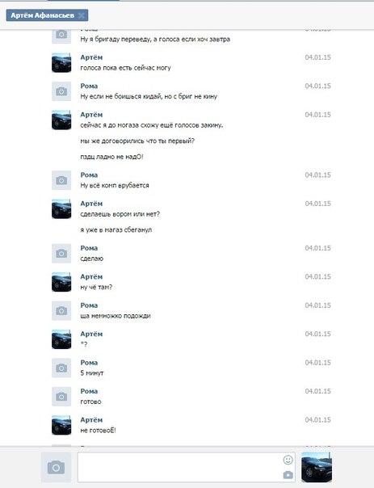This screenshot has width=374, height=488.
Task: Open the car avatar thumbnail beside input field
Action: tap(317, 467)
